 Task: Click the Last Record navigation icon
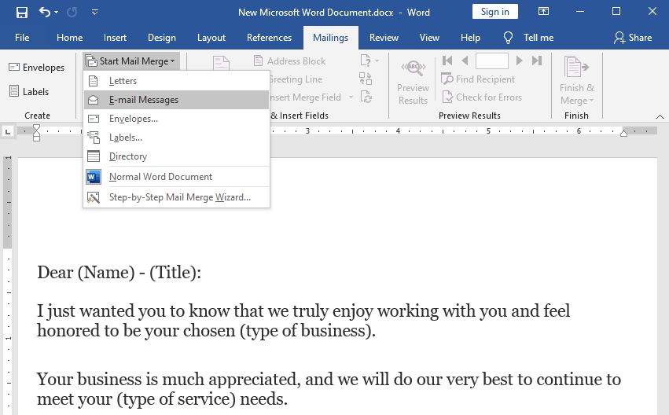coord(537,61)
